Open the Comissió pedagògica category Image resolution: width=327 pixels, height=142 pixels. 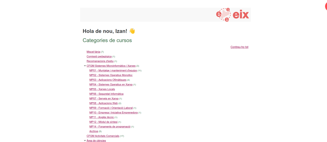pos(99,56)
